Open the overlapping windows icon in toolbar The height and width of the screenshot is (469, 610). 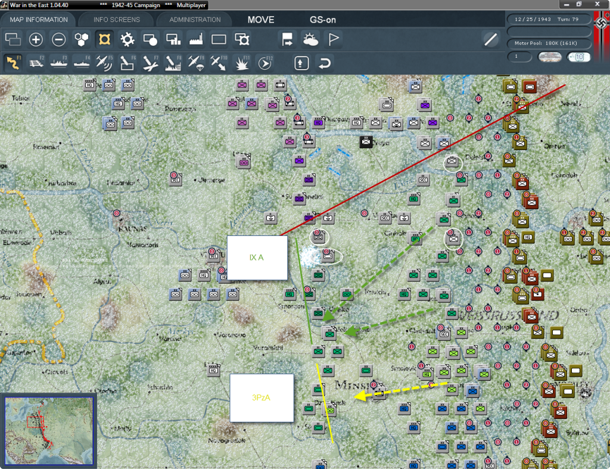point(13,39)
